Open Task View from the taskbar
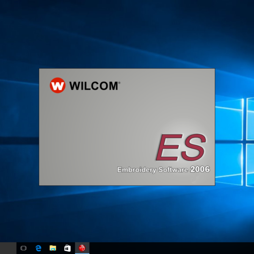The width and height of the screenshot is (254, 254). (24, 248)
